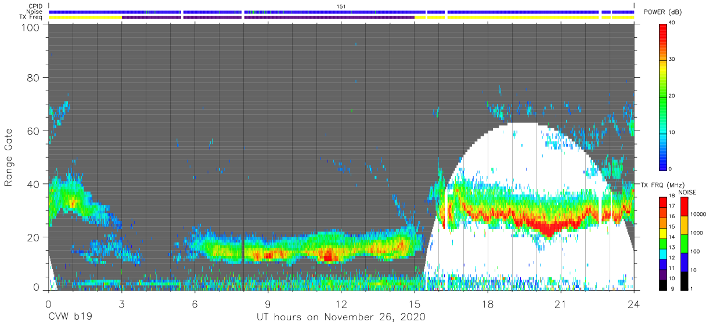Click the x-axis tick label 24

(x=634, y=303)
